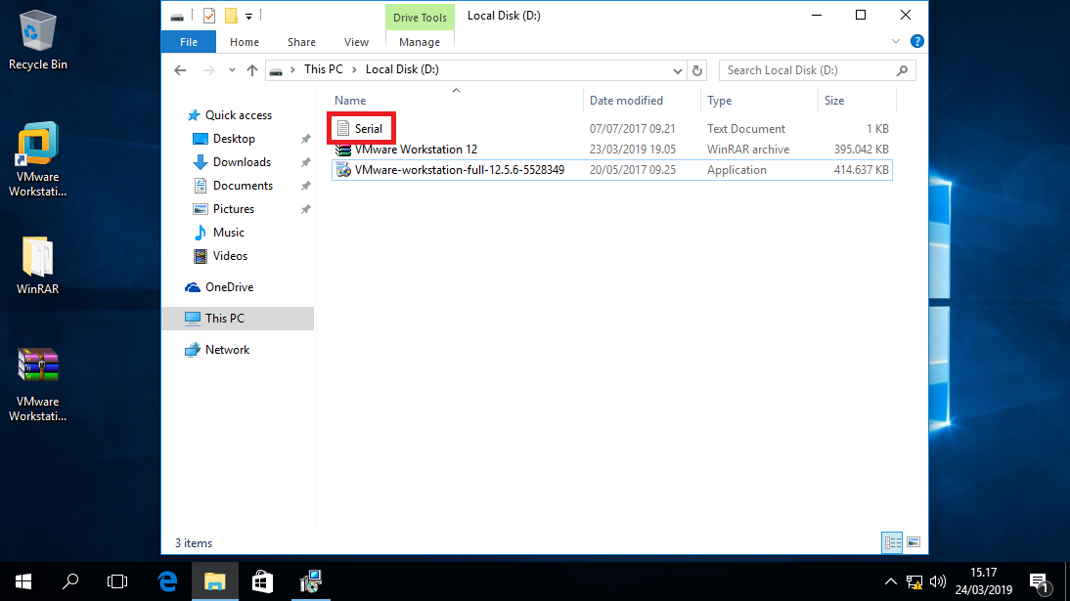
Task: Open the Manage ribbon tab
Action: point(419,42)
